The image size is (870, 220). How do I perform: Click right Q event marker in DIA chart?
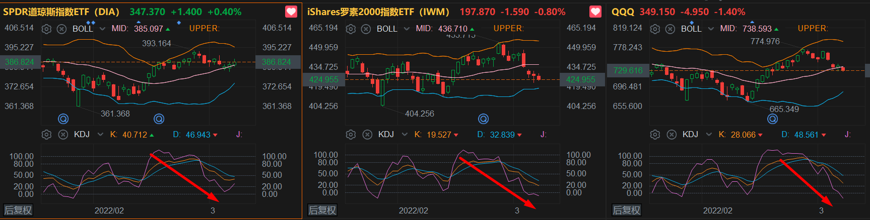click(x=159, y=119)
